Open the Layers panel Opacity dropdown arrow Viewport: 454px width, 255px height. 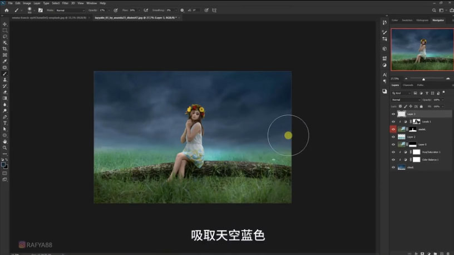443,100
